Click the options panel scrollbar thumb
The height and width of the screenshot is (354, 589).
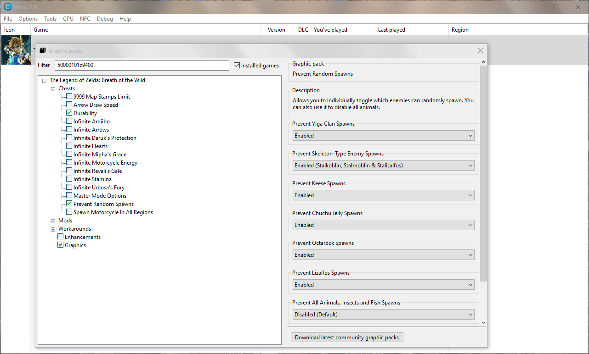click(483, 173)
